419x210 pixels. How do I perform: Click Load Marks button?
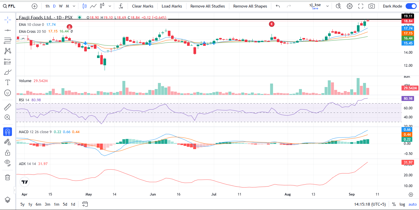tap(172, 6)
